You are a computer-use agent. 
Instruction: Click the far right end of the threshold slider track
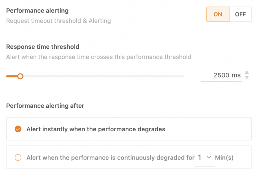pyautogui.click(x=183, y=76)
